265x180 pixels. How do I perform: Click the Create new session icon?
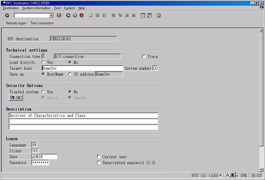tap(142, 15)
